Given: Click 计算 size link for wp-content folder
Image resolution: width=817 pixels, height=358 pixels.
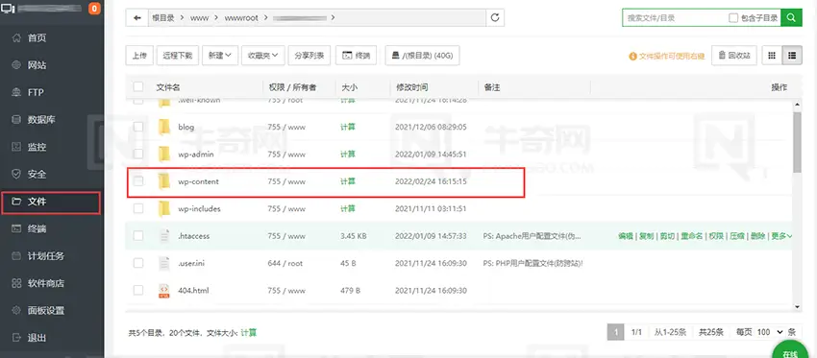Looking at the screenshot, I should pos(348,181).
